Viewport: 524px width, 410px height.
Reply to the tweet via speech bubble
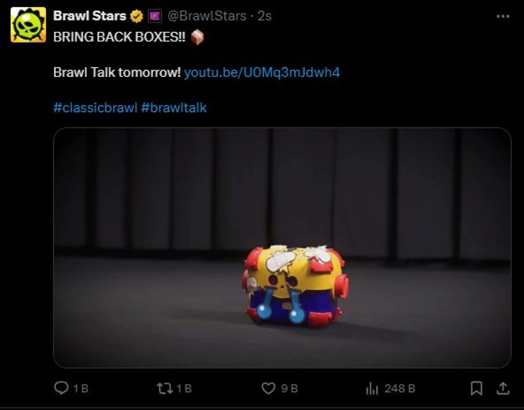(61, 388)
